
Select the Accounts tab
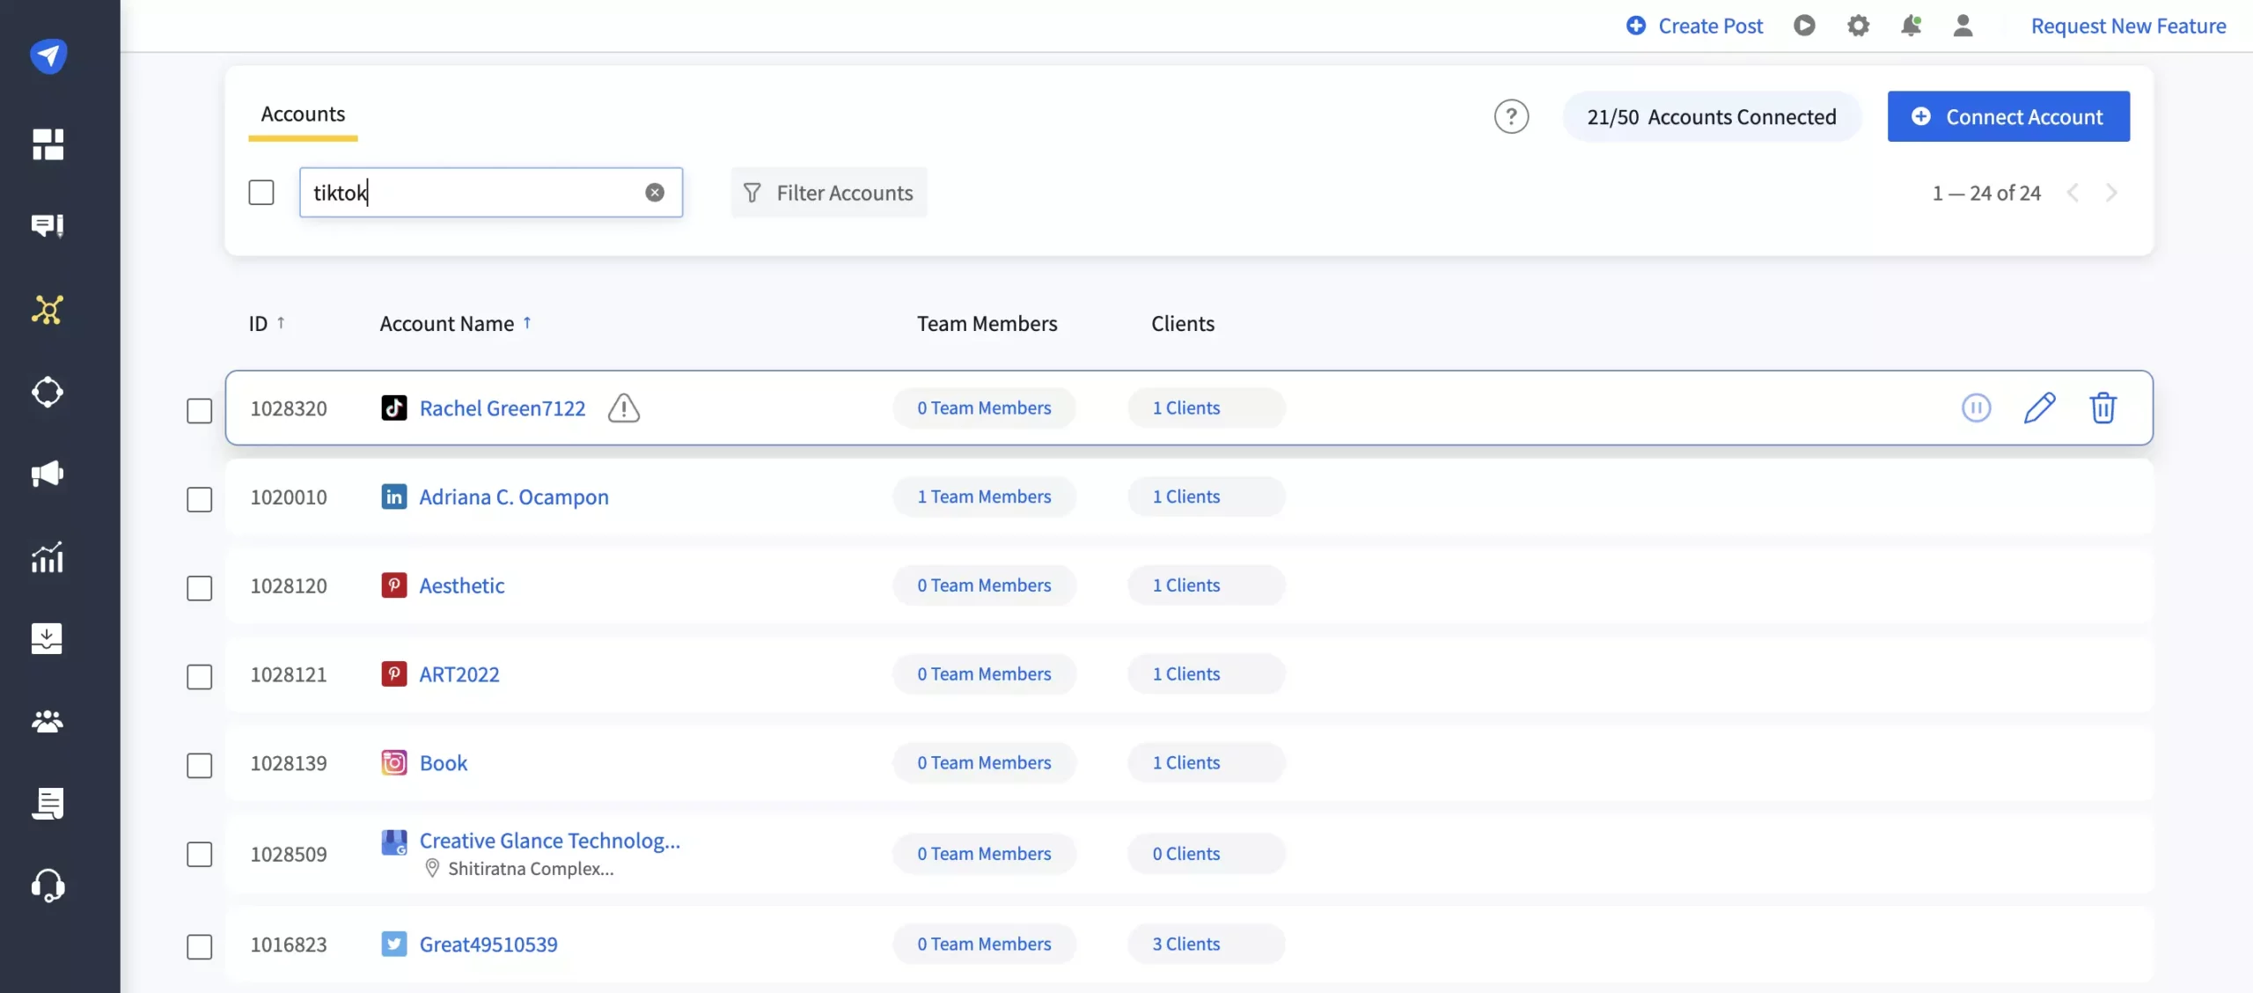point(302,112)
